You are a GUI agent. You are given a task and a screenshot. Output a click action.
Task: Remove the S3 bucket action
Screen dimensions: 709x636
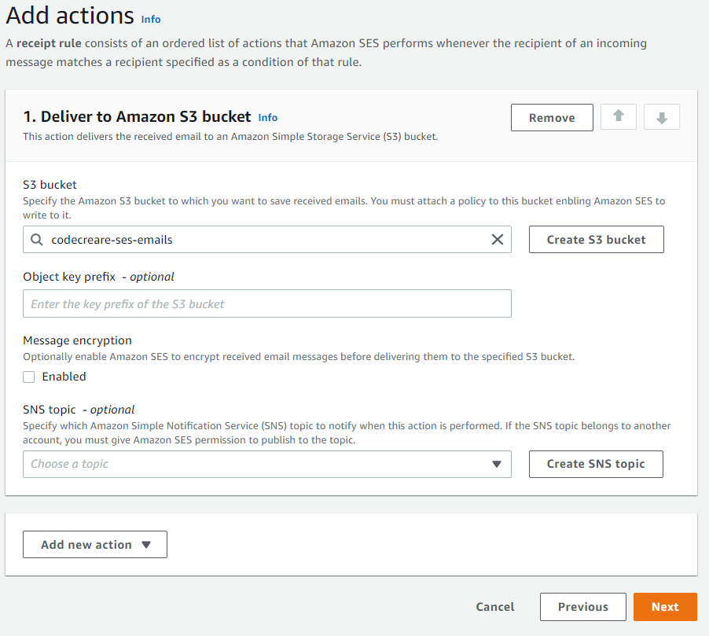pyautogui.click(x=552, y=118)
